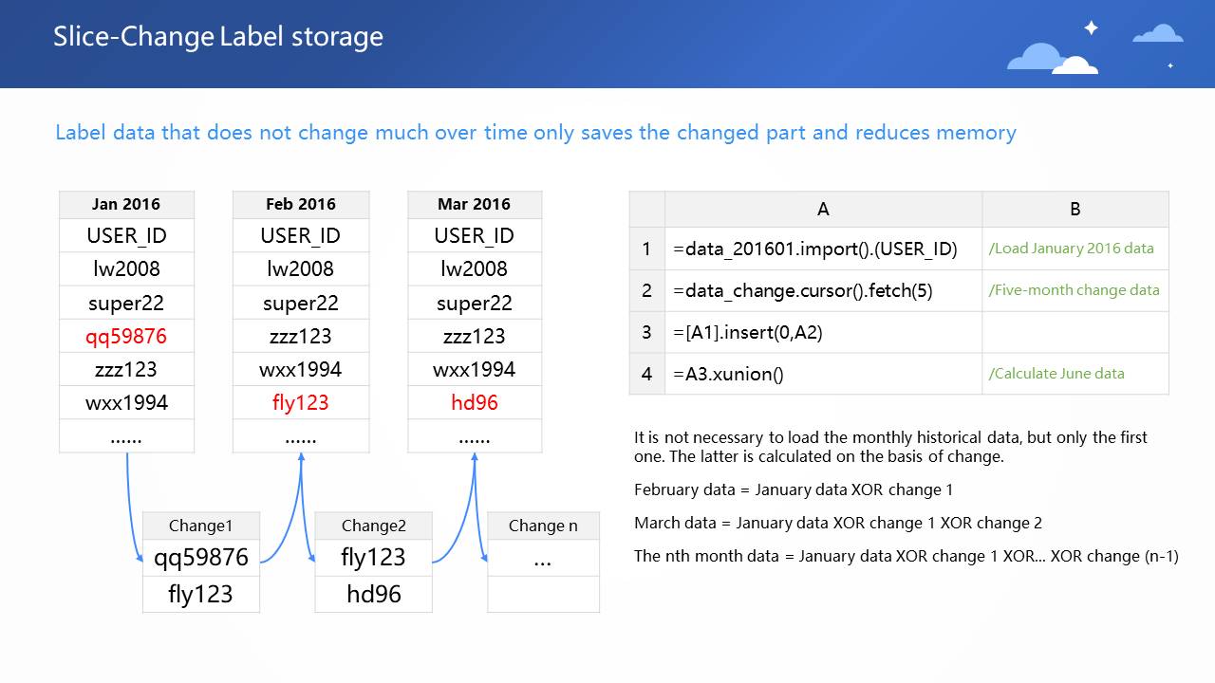Click the Slice-Change Label storage title
The image size is (1215, 683).
[x=218, y=37]
